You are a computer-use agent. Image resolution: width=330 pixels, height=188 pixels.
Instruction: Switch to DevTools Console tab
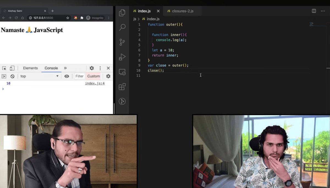pyautogui.click(x=51, y=68)
